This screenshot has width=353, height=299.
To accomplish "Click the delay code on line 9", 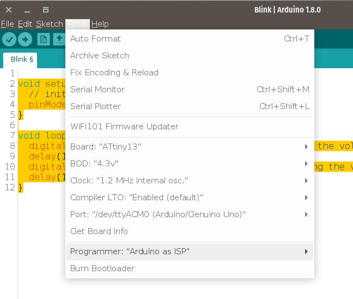I will 47,157.
